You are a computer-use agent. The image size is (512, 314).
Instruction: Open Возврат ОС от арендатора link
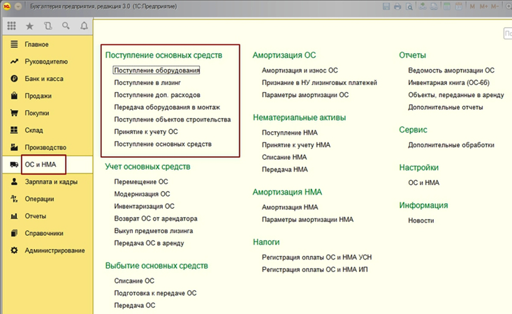[x=156, y=218]
